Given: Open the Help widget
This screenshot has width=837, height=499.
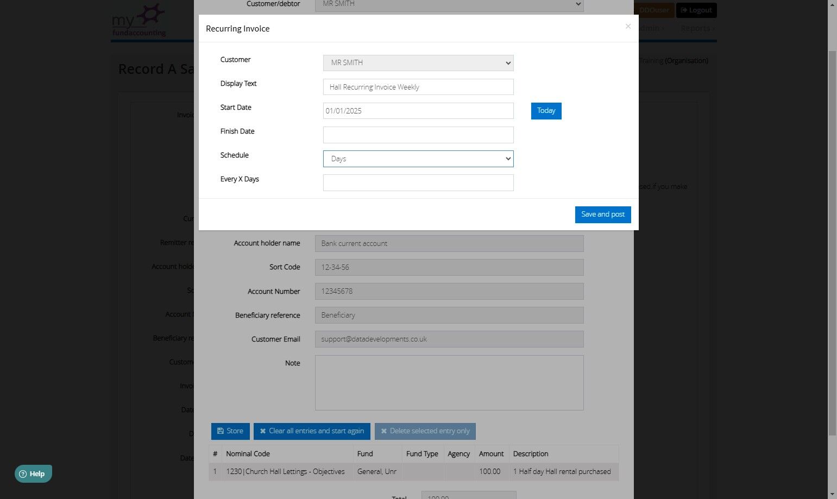Looking at the screenshot, I should 33,473.
